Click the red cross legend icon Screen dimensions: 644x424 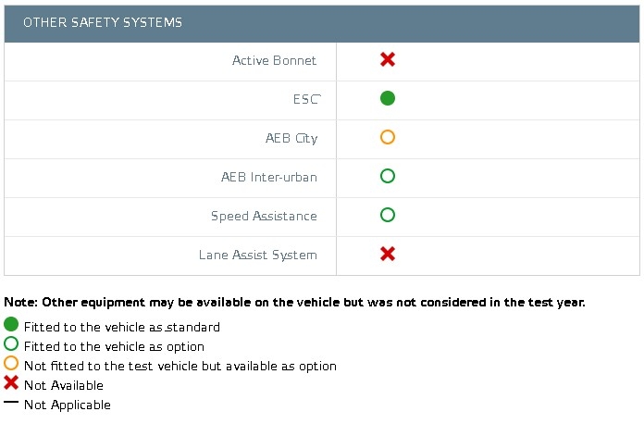pos(11,382)
